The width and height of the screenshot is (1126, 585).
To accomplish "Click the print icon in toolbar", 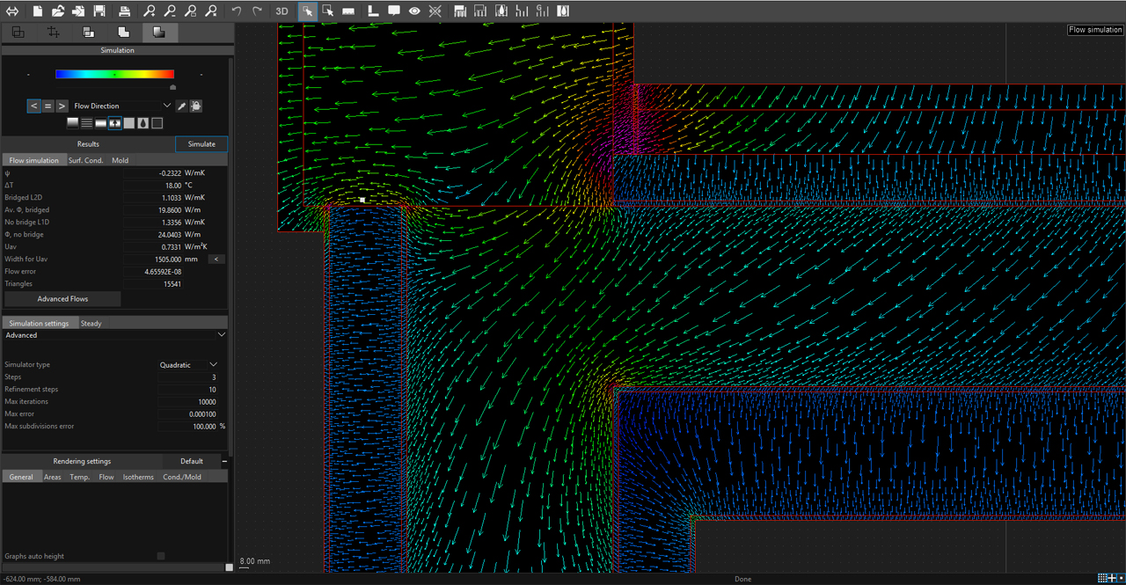I will tap(125, 11).
